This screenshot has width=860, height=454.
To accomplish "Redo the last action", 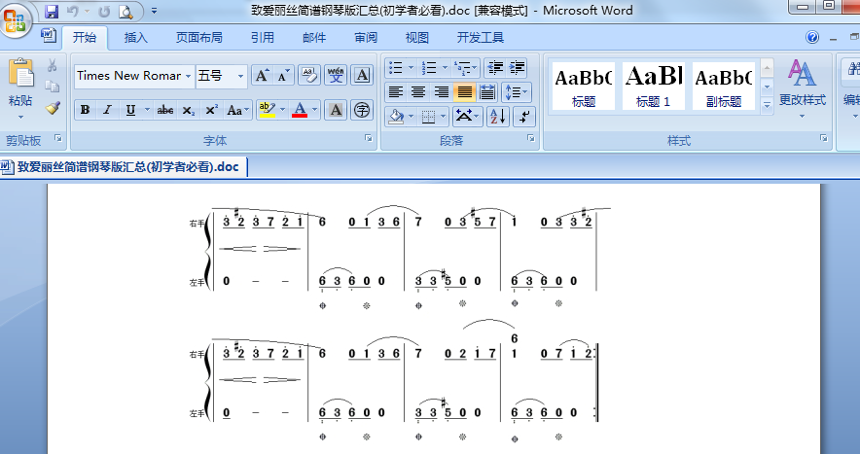I will tap(104, 11).
